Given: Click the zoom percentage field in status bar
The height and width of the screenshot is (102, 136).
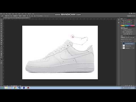Looking at the screenshot, I should click(x=4, y=86).
